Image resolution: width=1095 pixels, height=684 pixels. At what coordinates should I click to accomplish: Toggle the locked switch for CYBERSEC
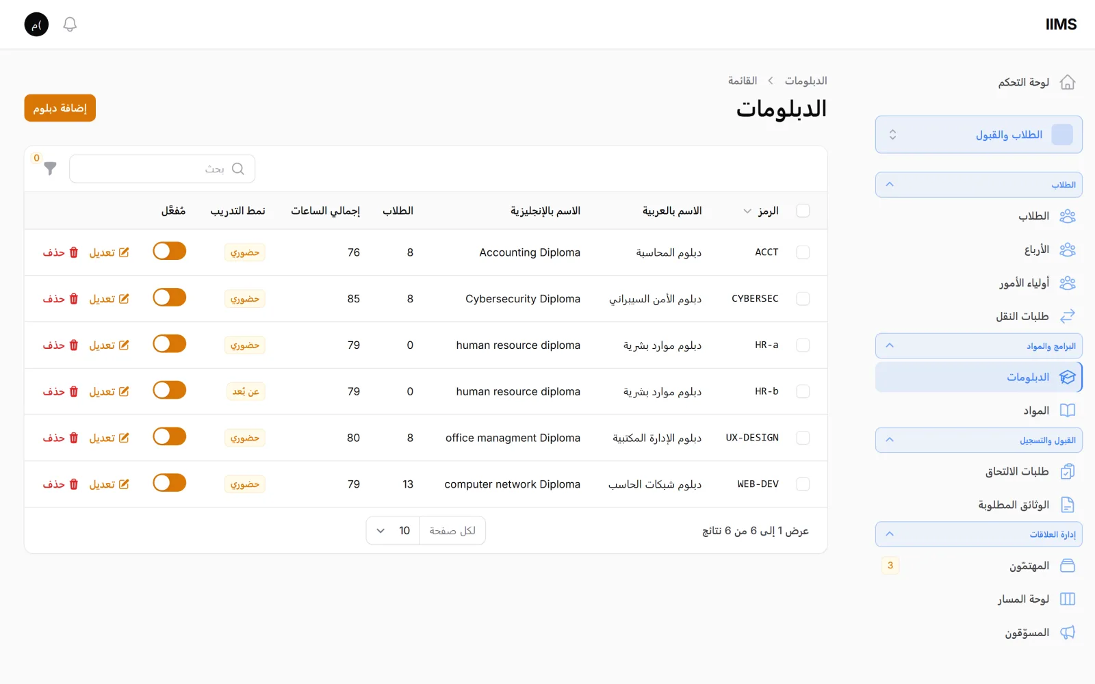(x=169, y=298)
